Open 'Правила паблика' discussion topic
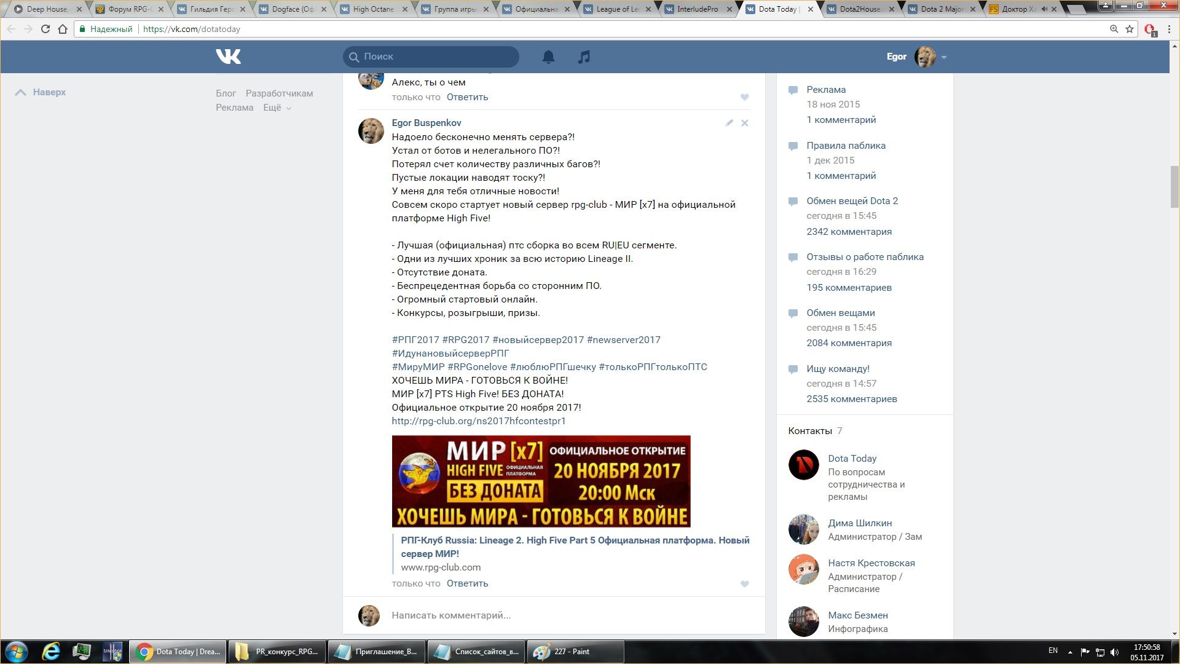 pos(846,146)
